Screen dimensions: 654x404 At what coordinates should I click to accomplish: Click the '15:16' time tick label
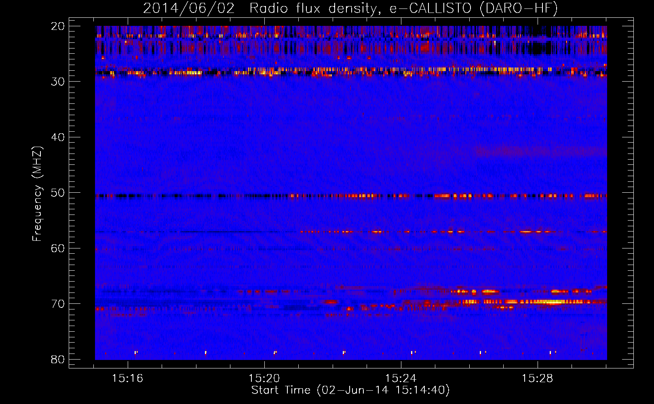tap(128, 379)
